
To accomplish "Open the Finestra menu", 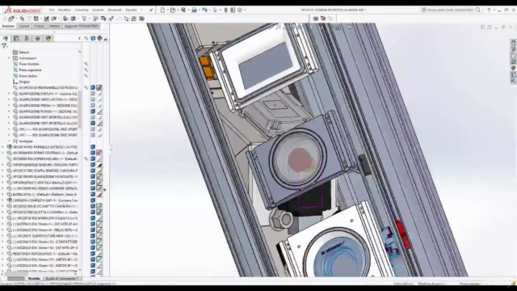I will pyautogui.click(x=131, y=10).
